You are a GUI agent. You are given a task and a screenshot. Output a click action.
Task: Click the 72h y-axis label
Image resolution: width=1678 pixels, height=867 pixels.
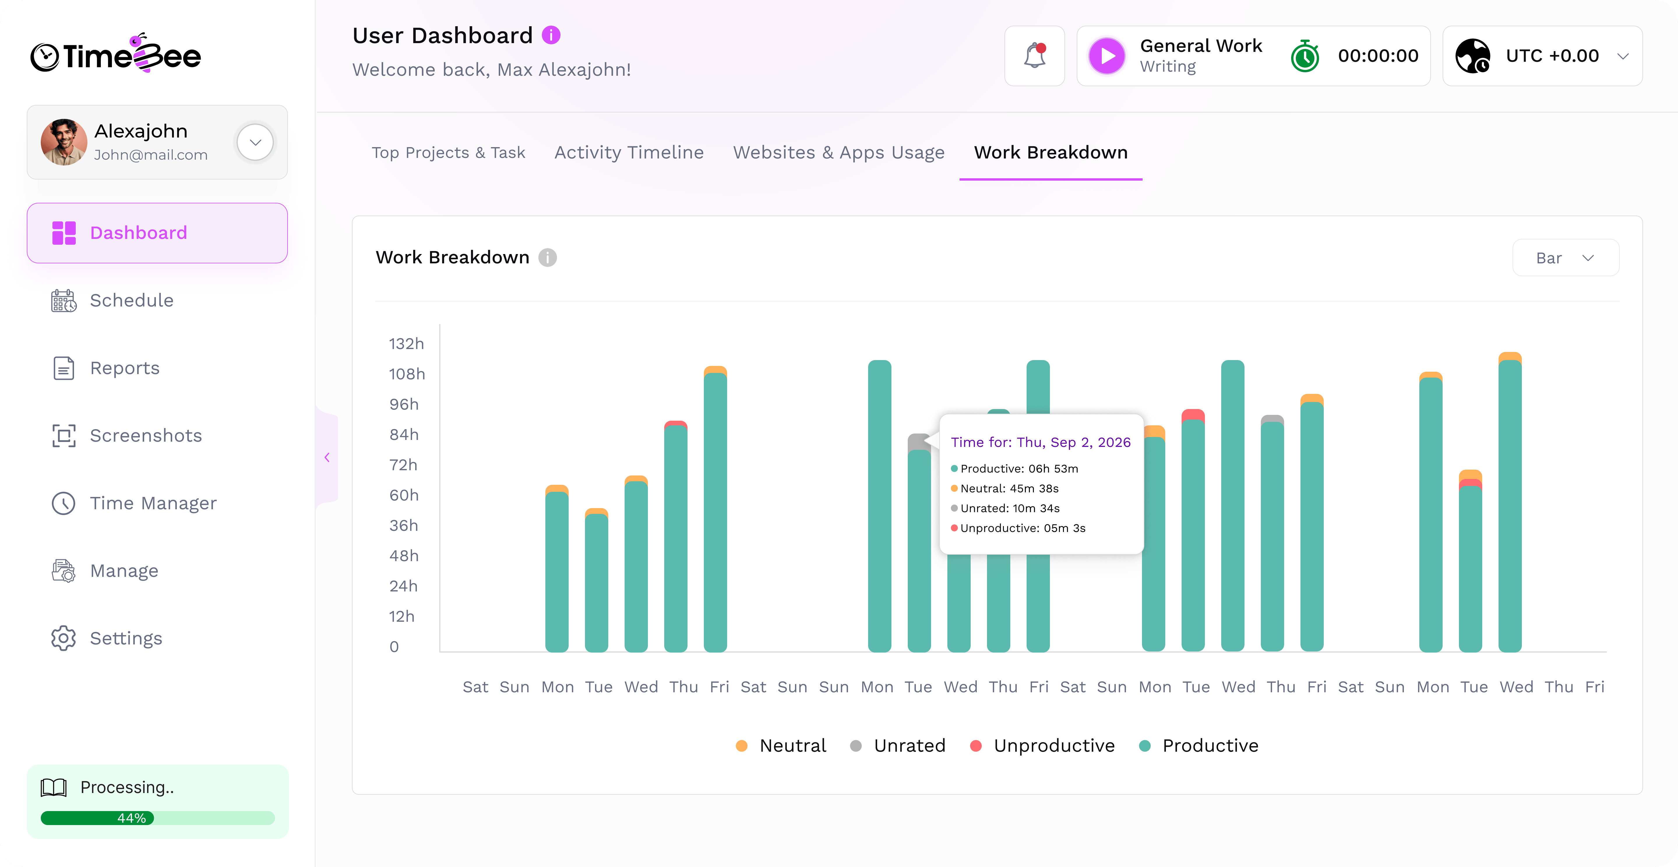[403, 465]
